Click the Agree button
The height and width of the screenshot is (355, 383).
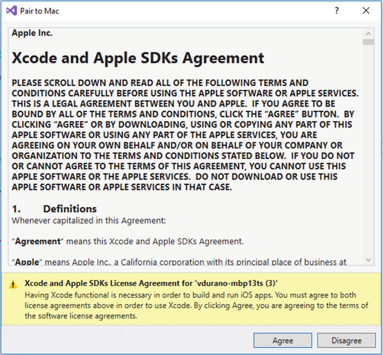tap(283, 340)
